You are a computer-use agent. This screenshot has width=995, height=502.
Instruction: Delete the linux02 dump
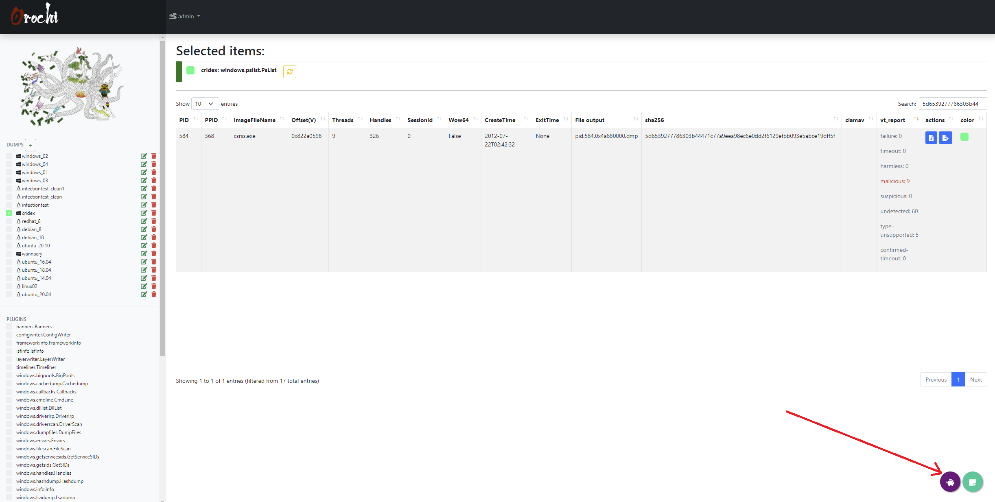pos(154,286)
